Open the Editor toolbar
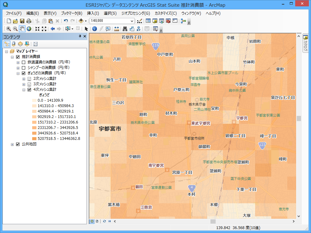311x233 pixels. point(139,21)
